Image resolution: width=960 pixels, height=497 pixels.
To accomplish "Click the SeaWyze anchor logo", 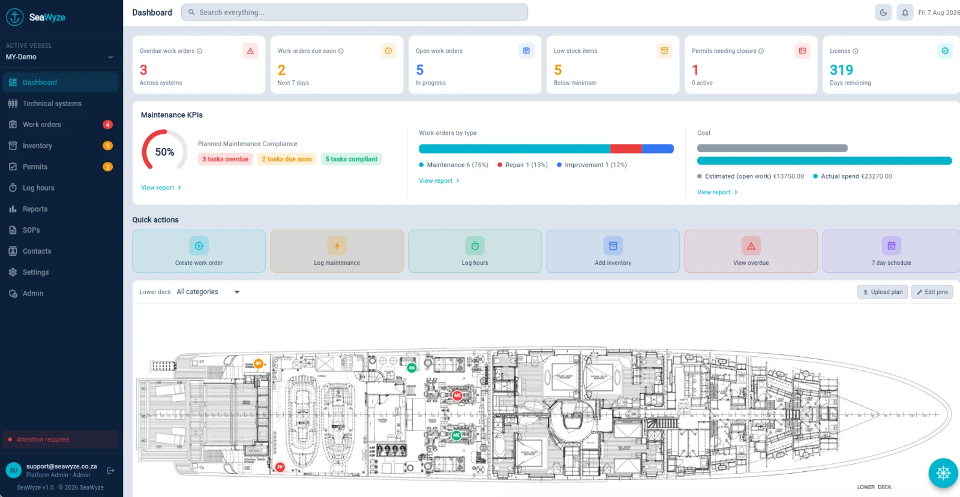I will pos(14,17).
